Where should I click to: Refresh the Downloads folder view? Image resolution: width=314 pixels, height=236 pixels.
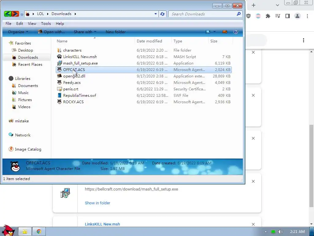tap(163, 14)
